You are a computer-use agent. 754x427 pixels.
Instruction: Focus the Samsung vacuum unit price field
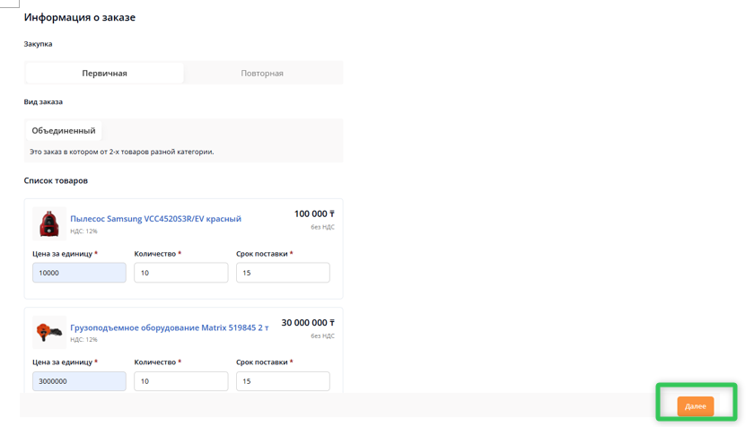tap(79, 273)
